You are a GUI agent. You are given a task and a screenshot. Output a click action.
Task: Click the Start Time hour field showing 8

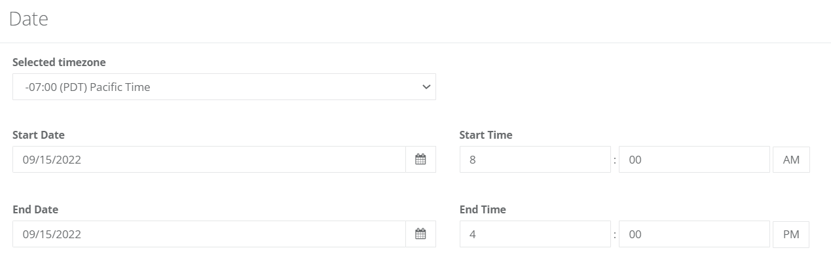point(535,159)
